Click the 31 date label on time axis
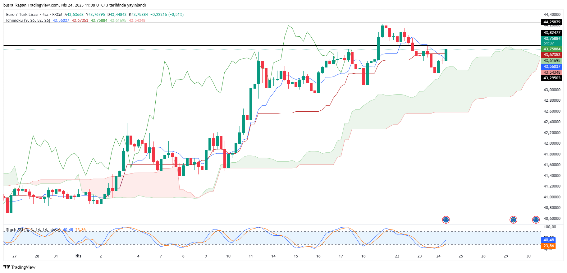 [x=56, y=256]
